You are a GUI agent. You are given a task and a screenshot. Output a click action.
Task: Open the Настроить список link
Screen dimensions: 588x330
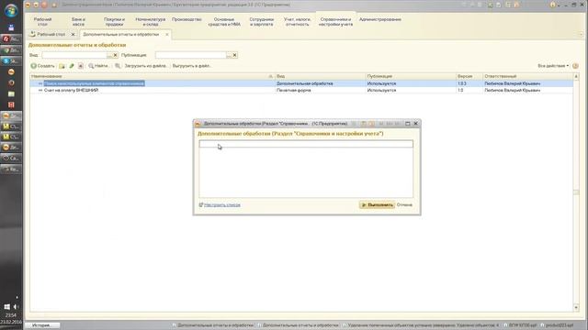222,205
